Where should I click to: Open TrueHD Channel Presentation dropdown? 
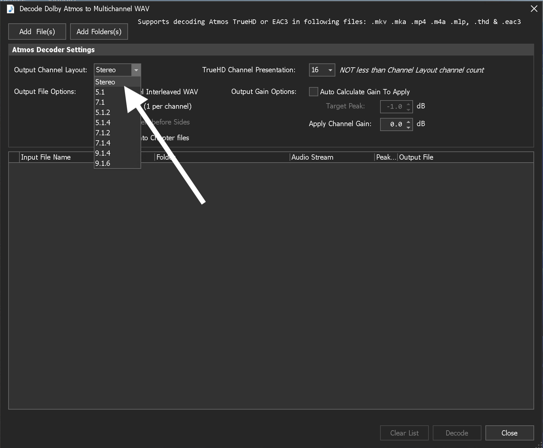(x=322, y=70)
